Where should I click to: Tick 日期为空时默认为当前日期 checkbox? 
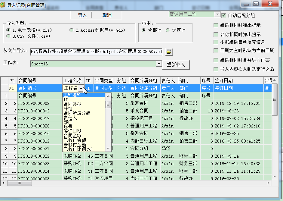click(216, 51)
